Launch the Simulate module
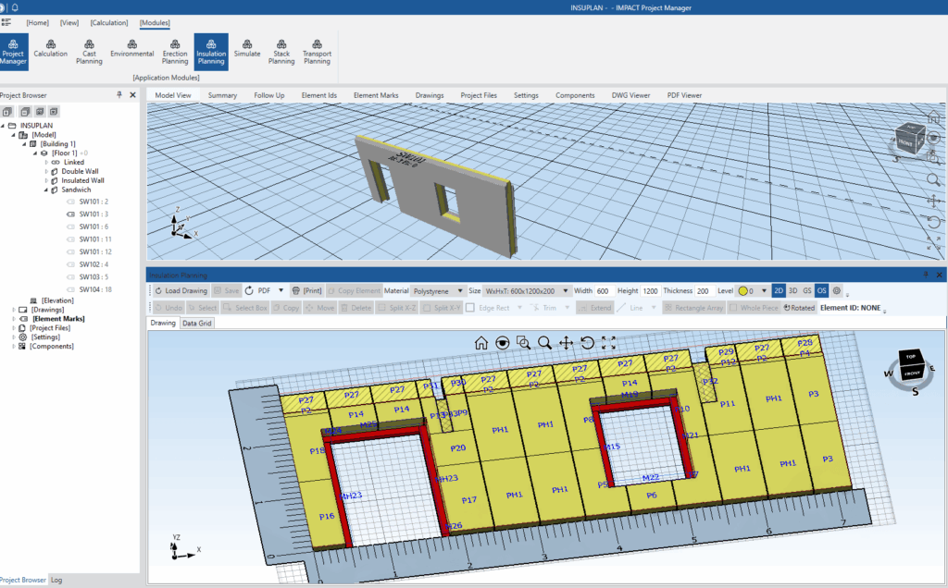Viewport: 948px width, 588px height. (x=247, y=52)
